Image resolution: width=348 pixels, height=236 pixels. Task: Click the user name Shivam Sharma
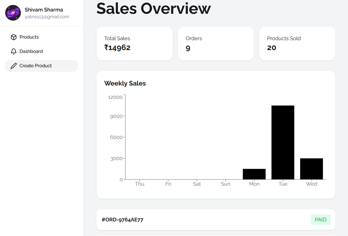44,10
